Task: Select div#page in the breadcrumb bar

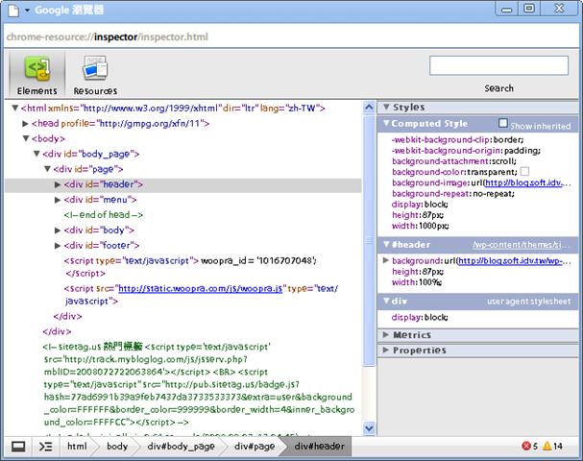Action: pyautogui.click(x=255, y=447)
